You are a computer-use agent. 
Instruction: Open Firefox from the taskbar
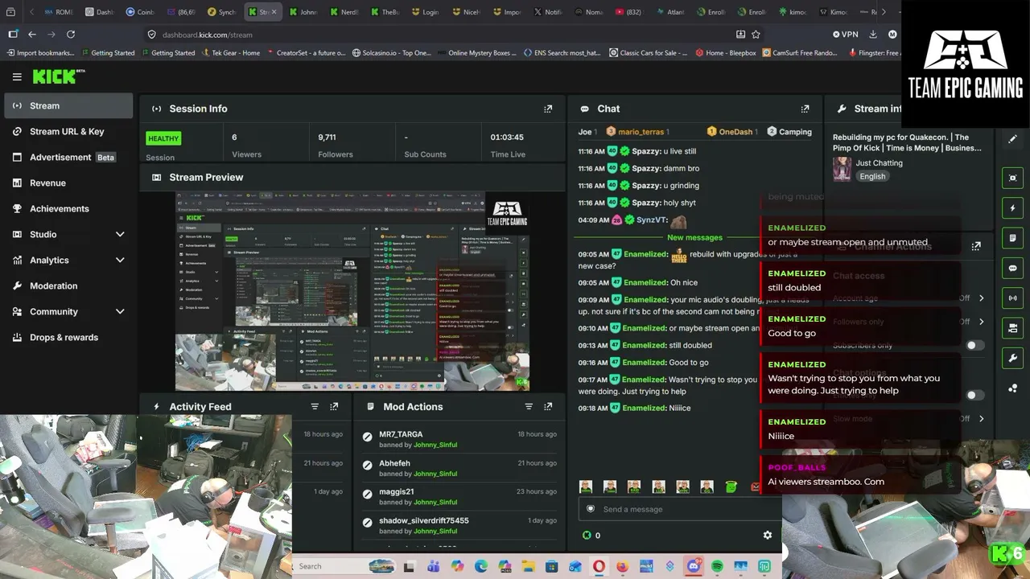[x=622, y=566]
